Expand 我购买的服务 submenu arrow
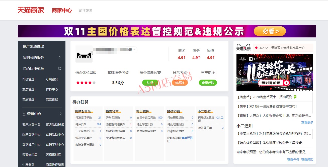The width and height of the screenshot is (328, 167). point(60,57)
